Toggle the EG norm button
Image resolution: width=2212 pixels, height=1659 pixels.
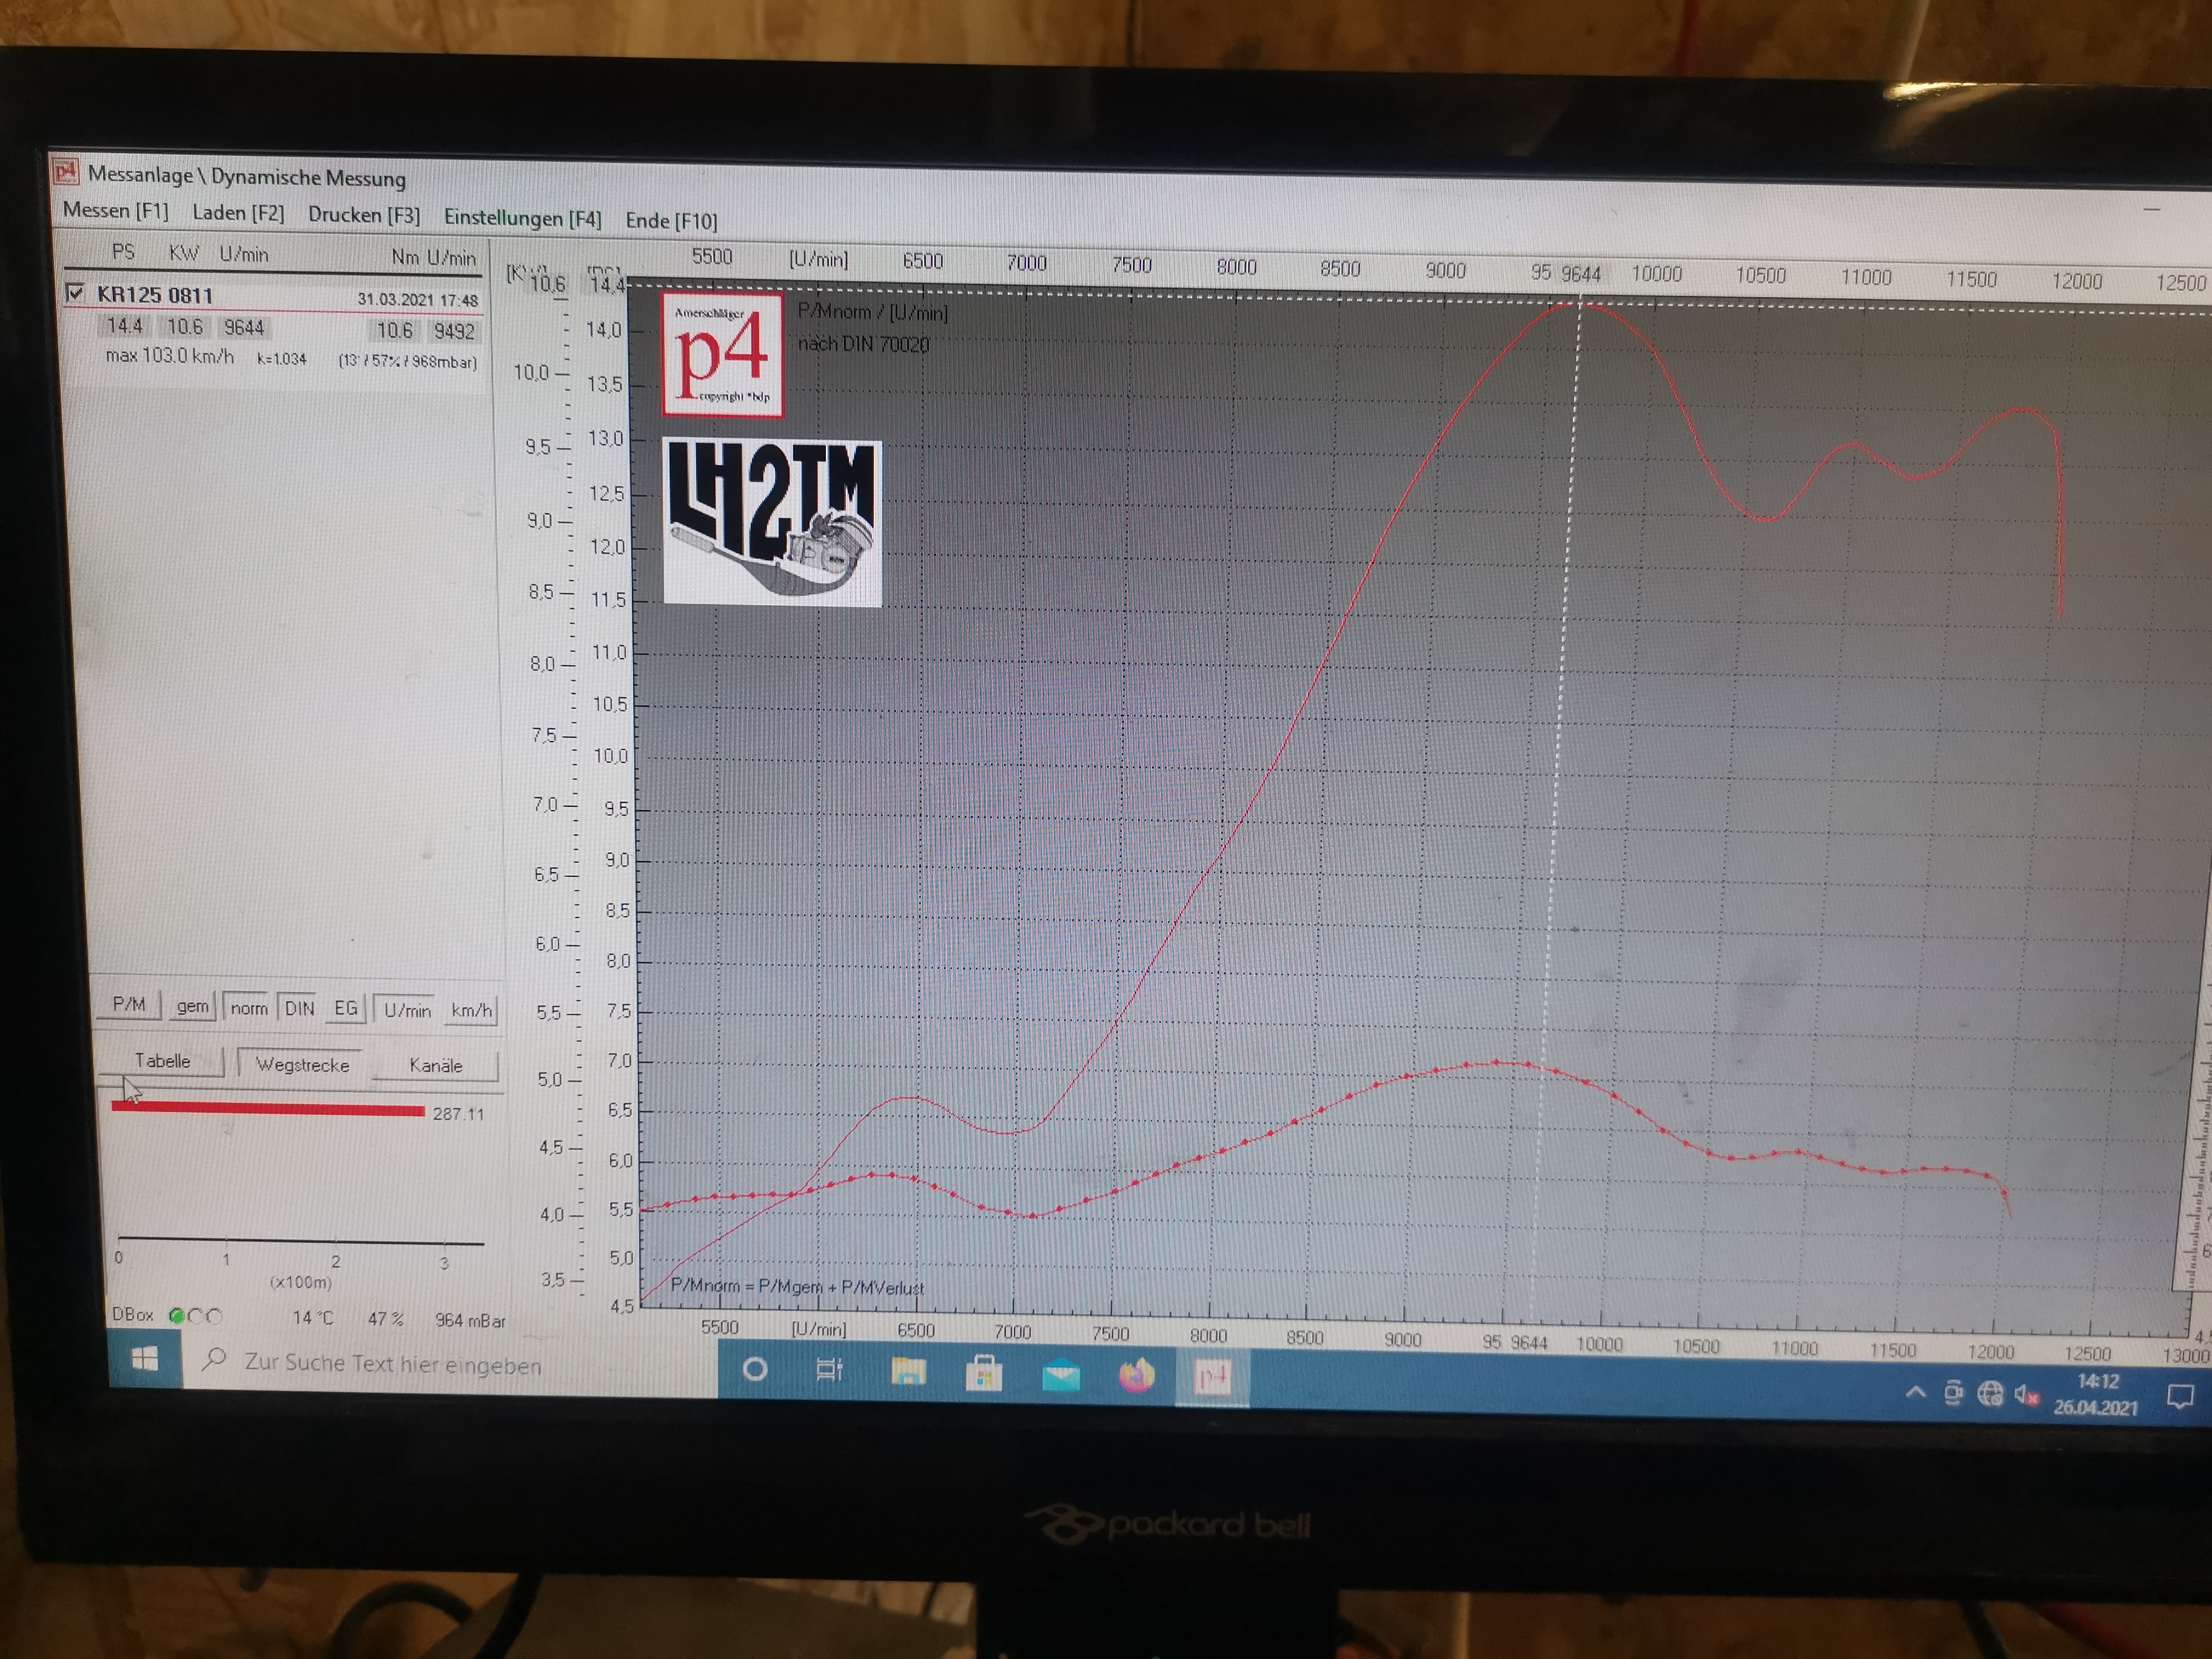346,1008
